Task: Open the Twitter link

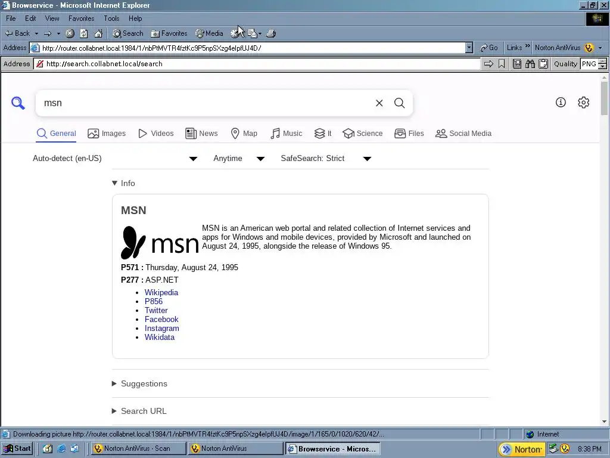Action: 156,310
